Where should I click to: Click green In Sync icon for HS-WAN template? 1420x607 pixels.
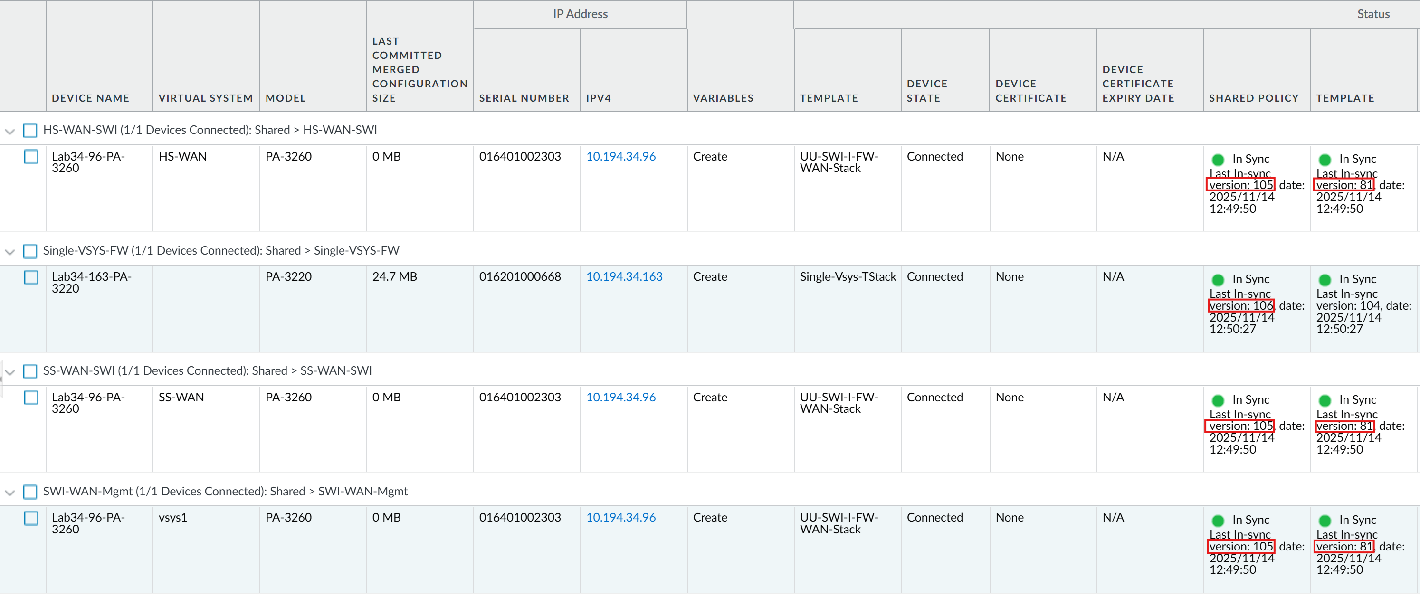(x=1325, y=159)
